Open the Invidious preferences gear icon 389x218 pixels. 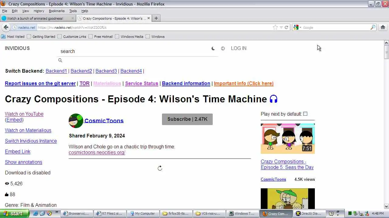[x=223, y=48]
